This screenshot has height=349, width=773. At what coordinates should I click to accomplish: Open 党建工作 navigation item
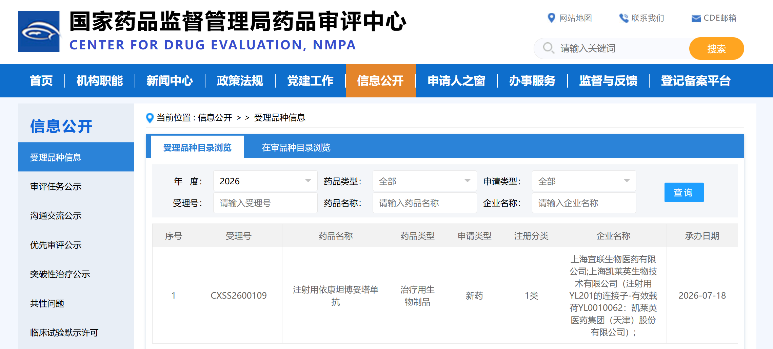tap(310, 81)
